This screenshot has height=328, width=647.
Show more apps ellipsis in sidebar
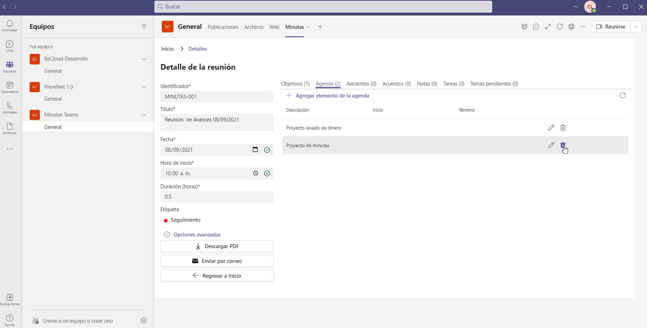[x=10, y=149]
